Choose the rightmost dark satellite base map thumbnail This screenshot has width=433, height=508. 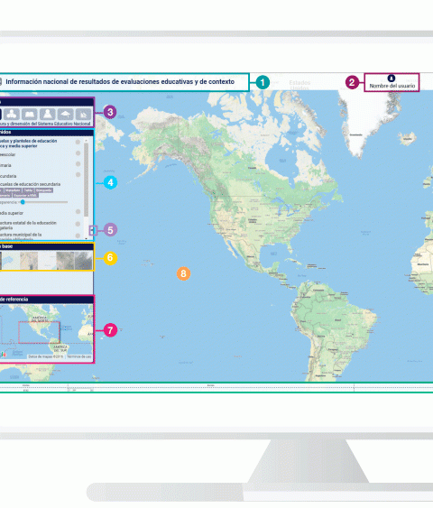point(83,261)
